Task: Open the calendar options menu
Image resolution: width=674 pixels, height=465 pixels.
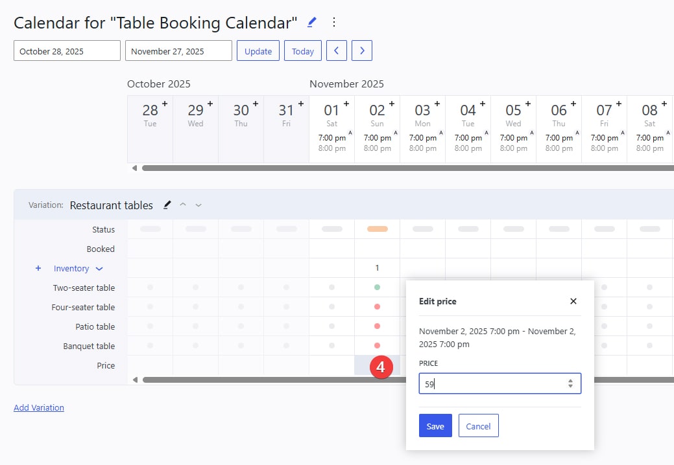Action: (x=333, y=21)
